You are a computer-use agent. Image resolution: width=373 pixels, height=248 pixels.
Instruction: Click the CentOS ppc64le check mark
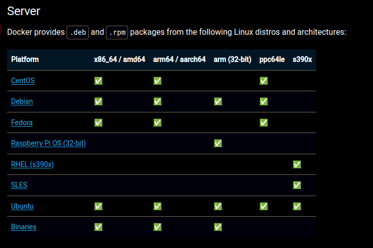(264, 81)
